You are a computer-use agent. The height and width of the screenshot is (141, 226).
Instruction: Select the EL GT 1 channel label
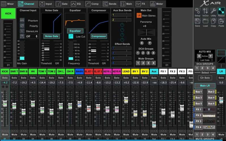click(89, 71)
